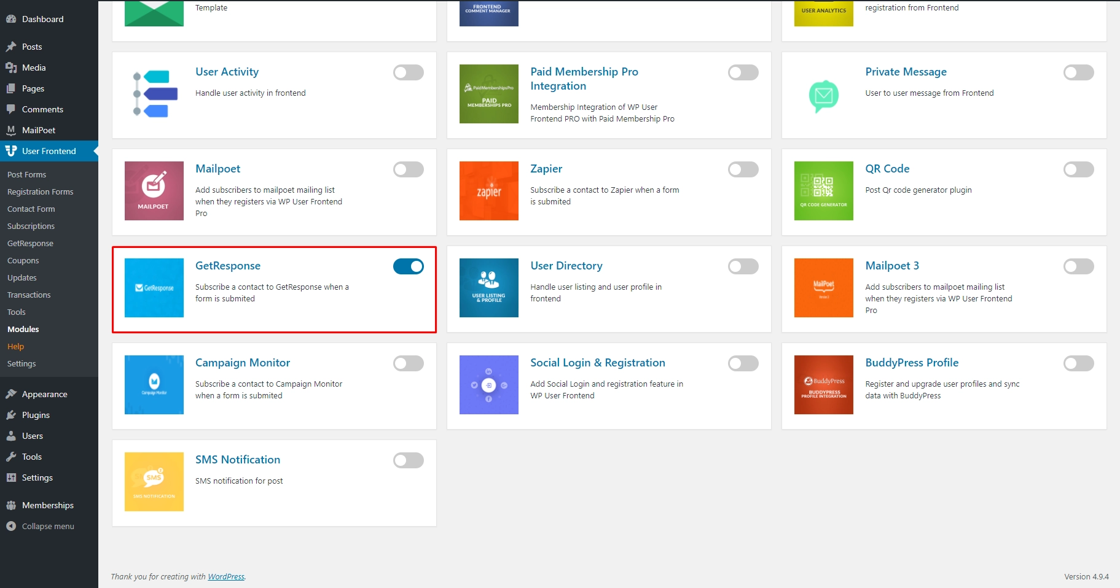Click the GetResponse module logo
The width and height of the screenshot is (1120, 588).
tap(154, 288)
